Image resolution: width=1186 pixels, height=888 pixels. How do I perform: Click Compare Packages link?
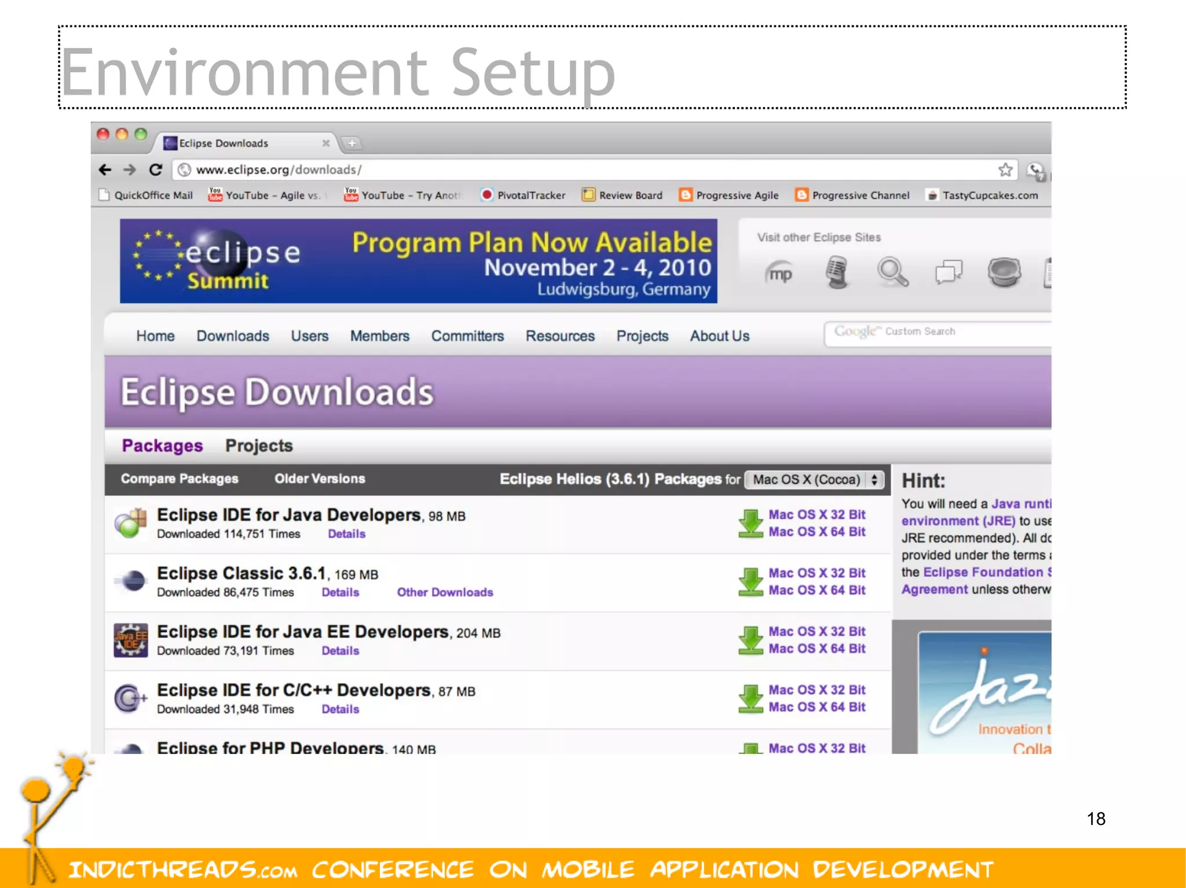(x=180, y=478)
